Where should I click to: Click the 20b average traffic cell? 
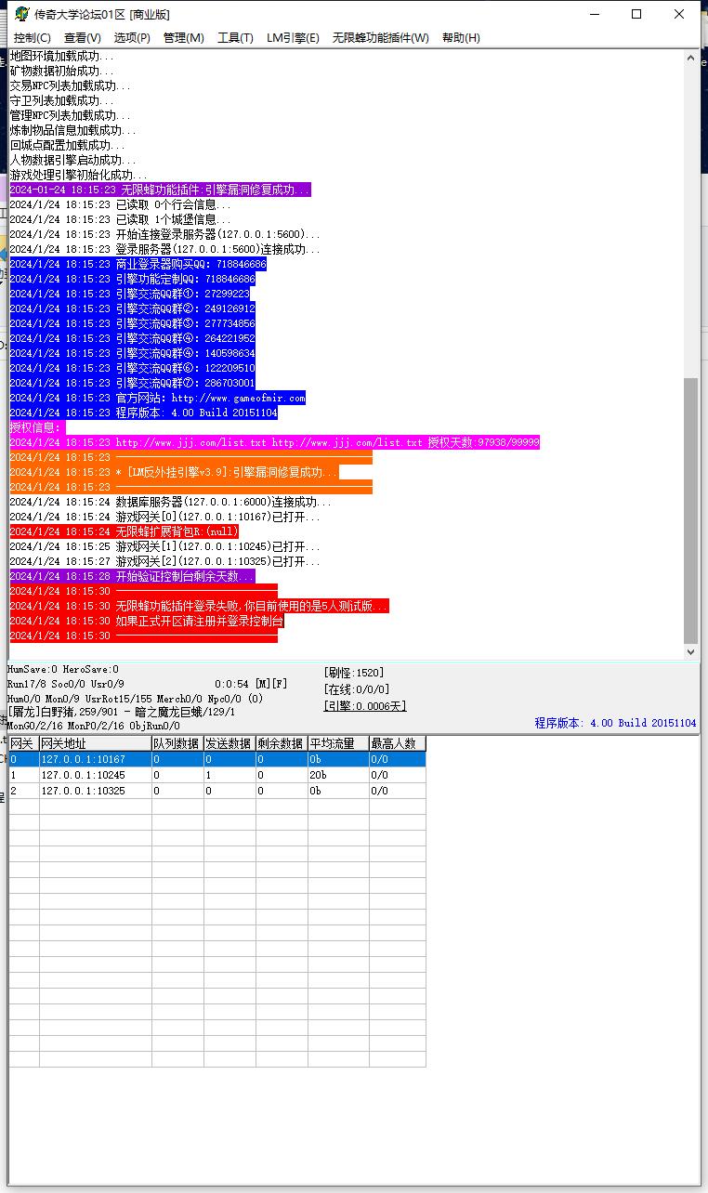tap(337, 775)
